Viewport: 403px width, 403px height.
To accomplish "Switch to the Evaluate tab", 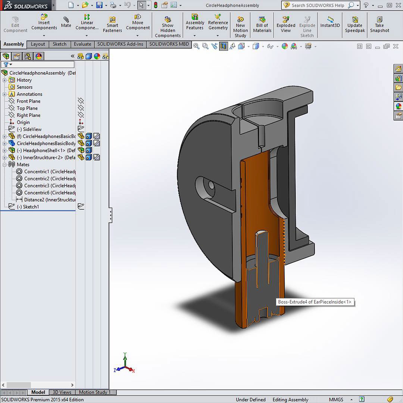I will point(82,44).
